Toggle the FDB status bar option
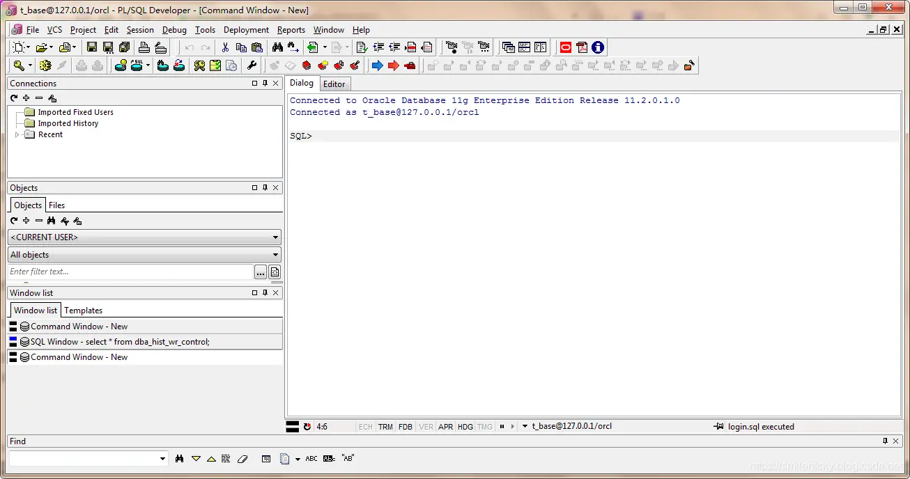 pos(406,427)
